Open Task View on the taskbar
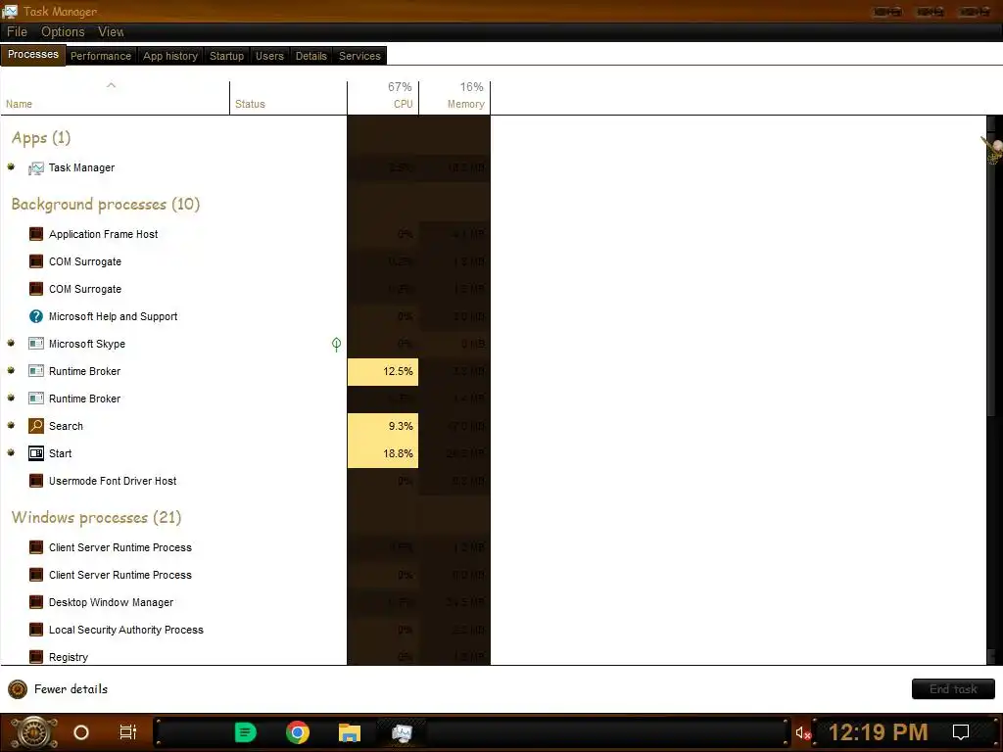1003x752 pixels. coord(128,732)
